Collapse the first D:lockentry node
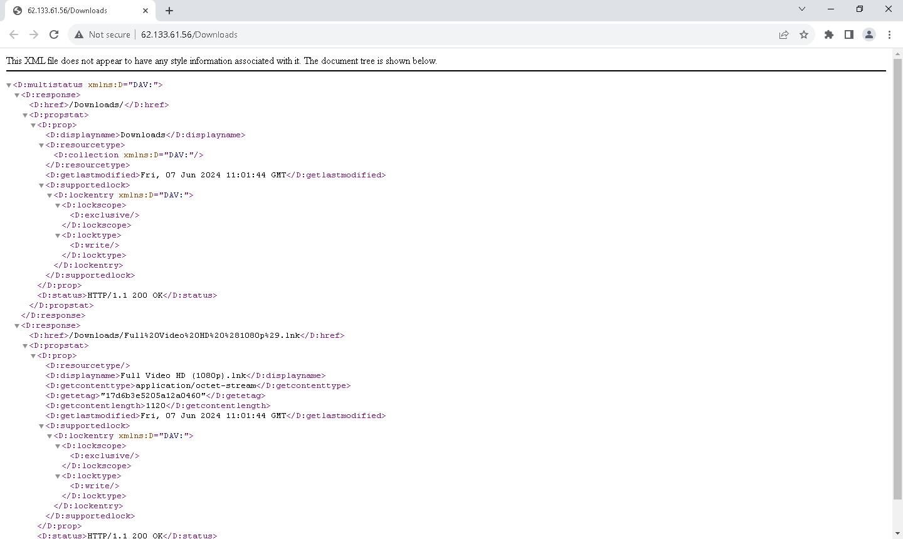The height and width of the screenshot is (539, 903). click(x=50, y=196)
